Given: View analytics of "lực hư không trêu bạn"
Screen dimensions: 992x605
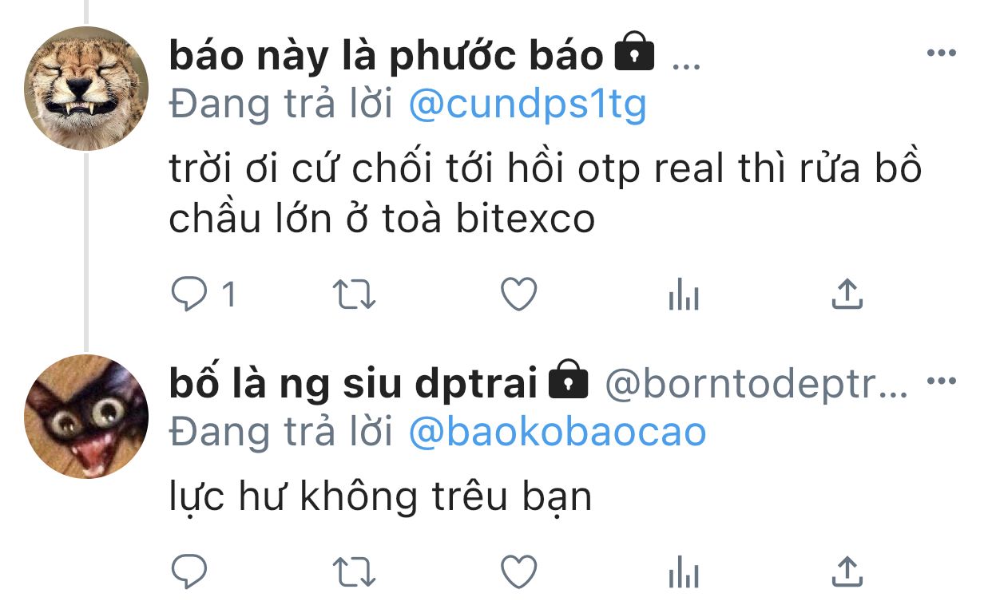Looking at the screenshot, I should [x=683, y=572].
